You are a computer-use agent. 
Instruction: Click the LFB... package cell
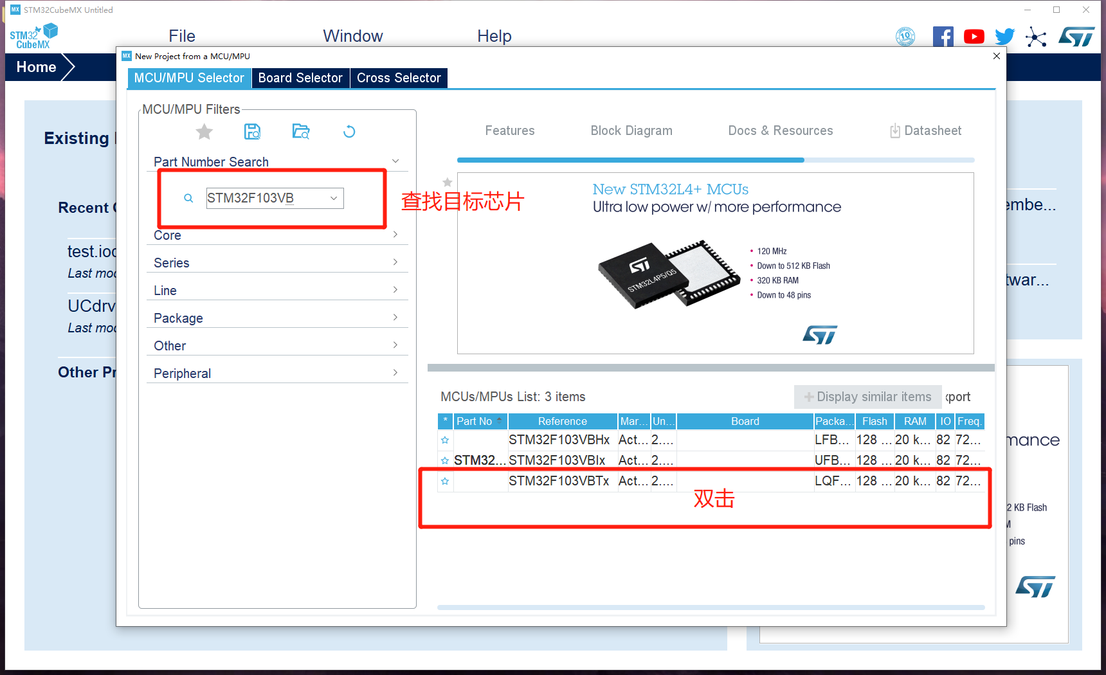[x=835, y=440]
